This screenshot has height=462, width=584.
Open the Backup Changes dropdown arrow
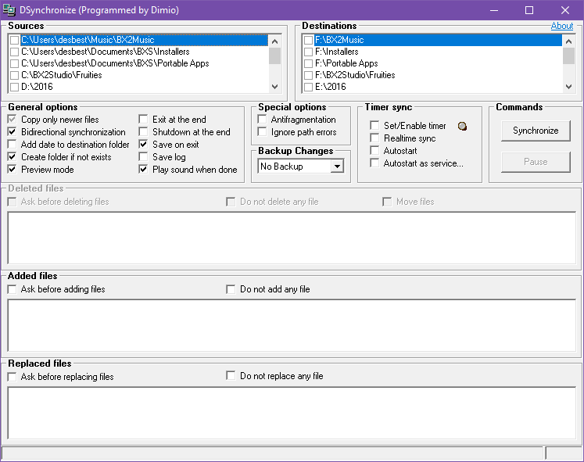[x=337, y=167]
